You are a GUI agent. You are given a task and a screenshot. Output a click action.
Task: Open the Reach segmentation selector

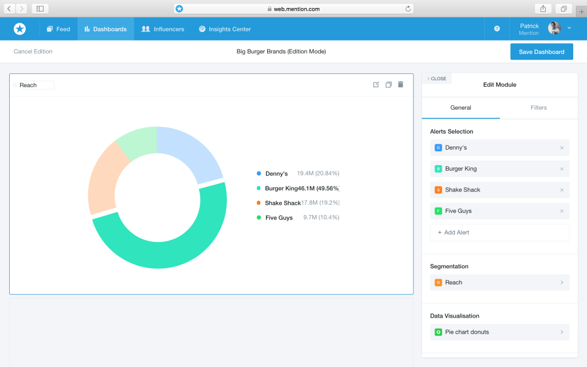click(499, 282)
